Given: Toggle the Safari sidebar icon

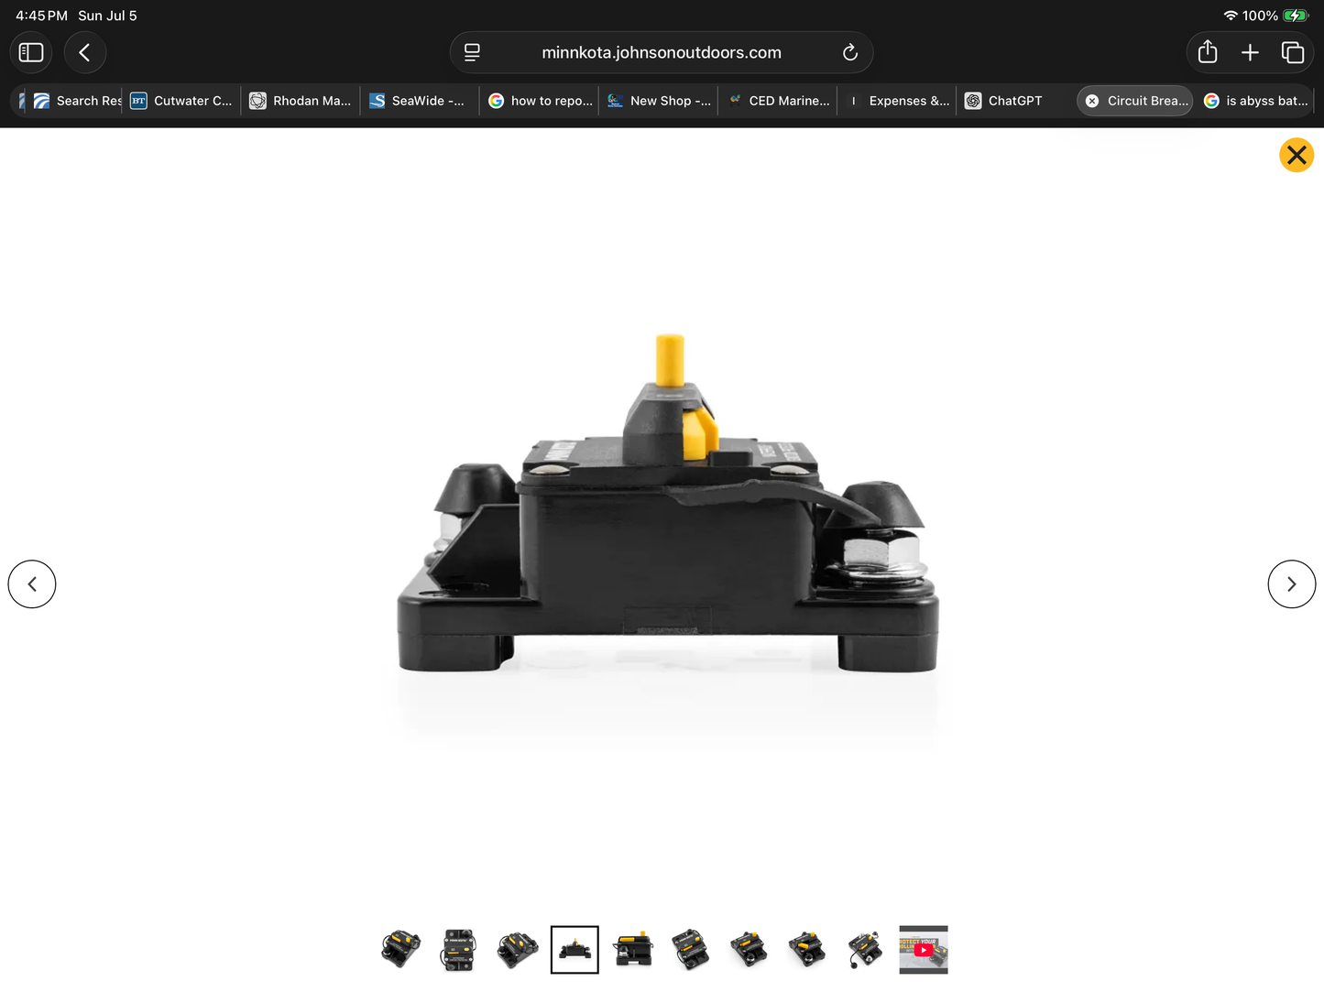Looking at the screenshot, I should (x=31, y=52).
